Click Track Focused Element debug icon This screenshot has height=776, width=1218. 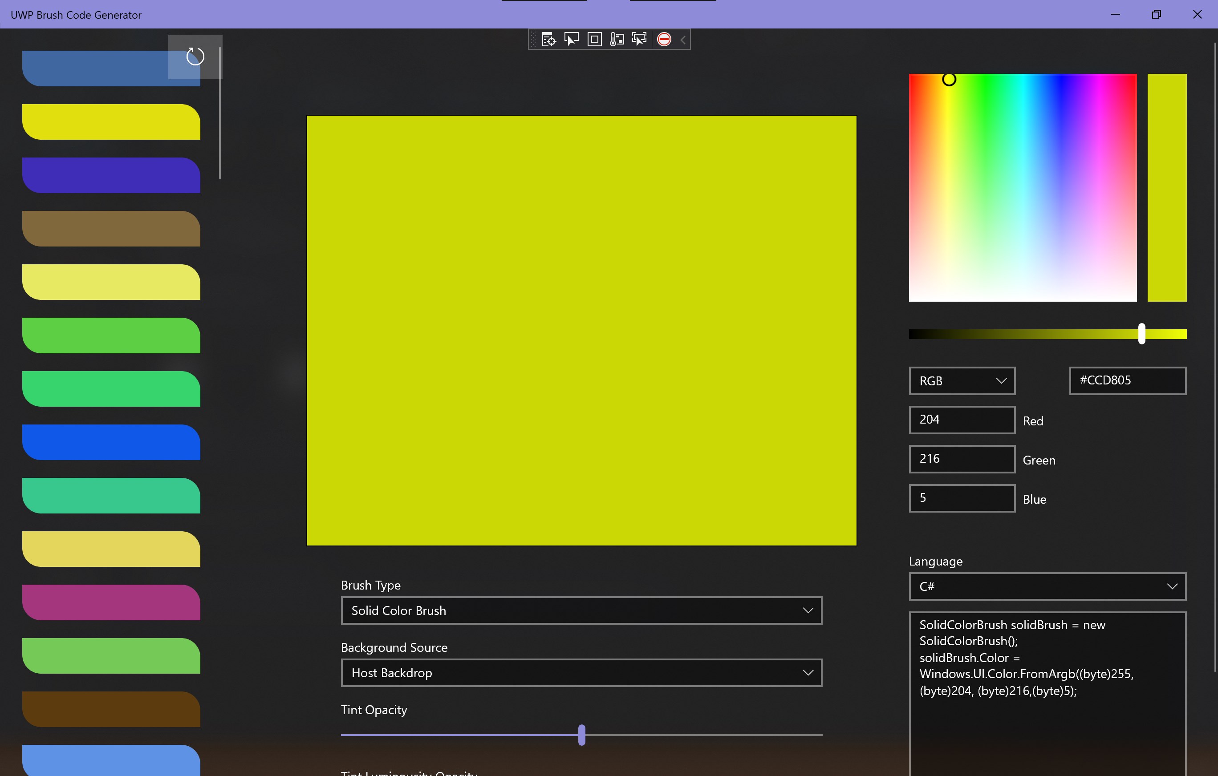[639, 40]
